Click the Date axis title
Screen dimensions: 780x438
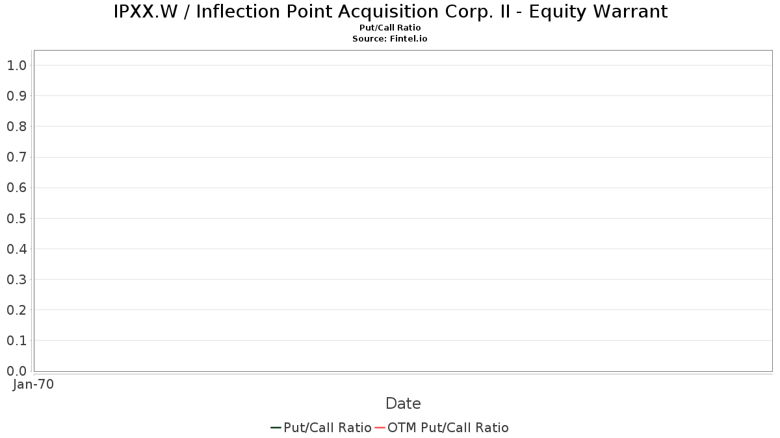(x=403, y=404)
